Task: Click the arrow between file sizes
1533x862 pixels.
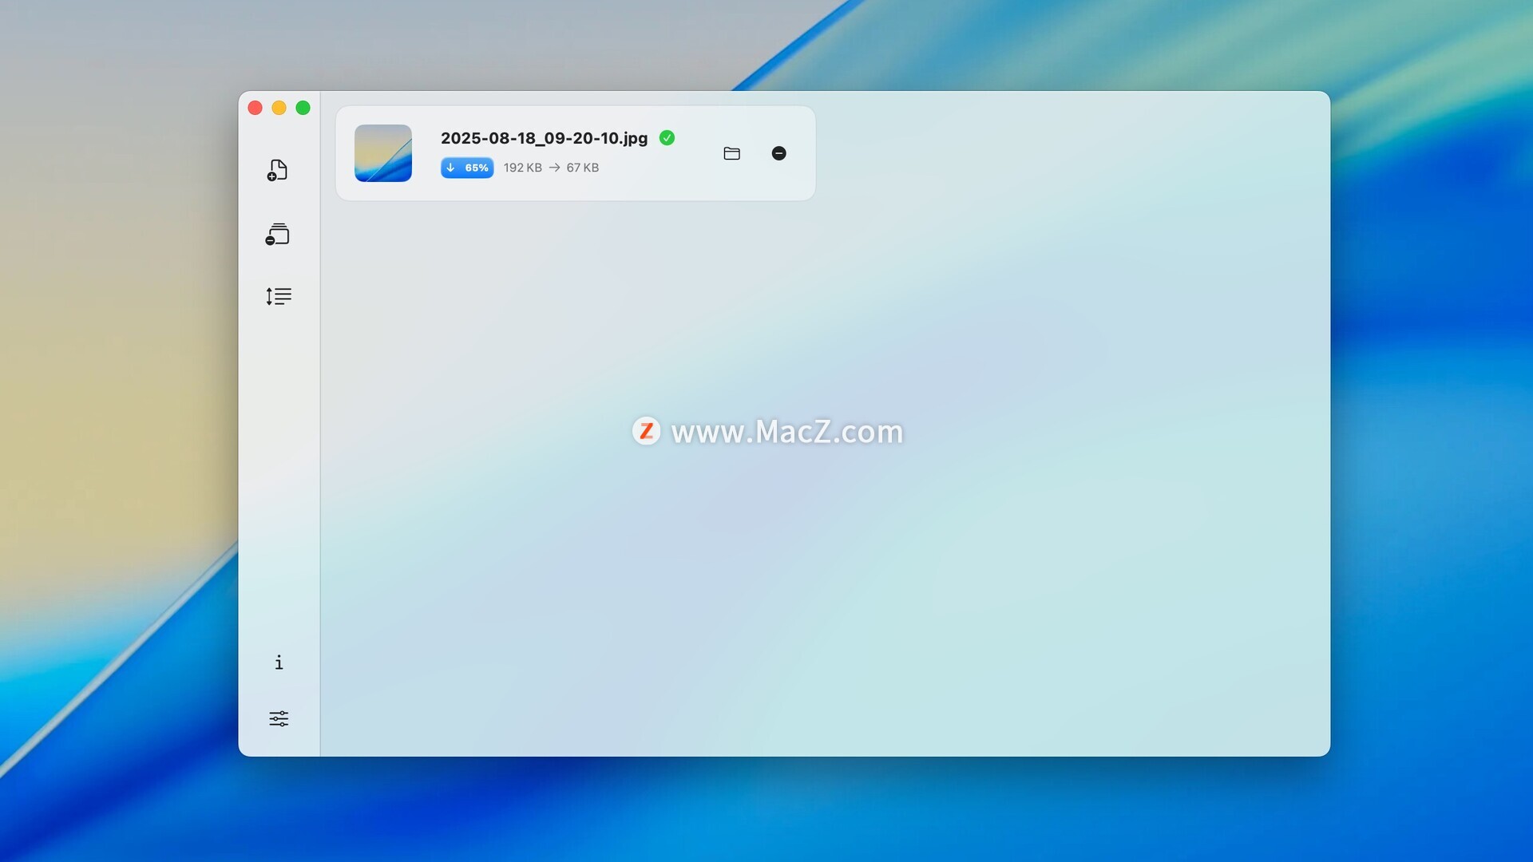Action: coord(554,168)
